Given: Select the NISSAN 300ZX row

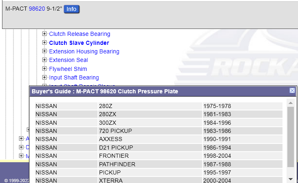Looking at the screenshot, I should coord(158,123).
